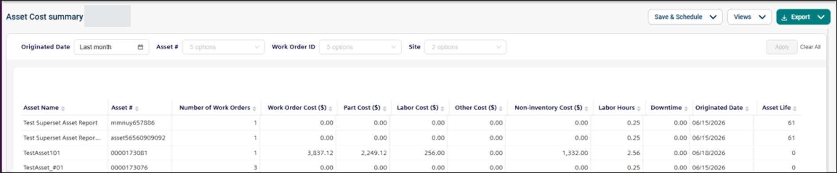This screenshot has width=837, height=173.
Task: Click Clear All filters link
Action: 810,47
